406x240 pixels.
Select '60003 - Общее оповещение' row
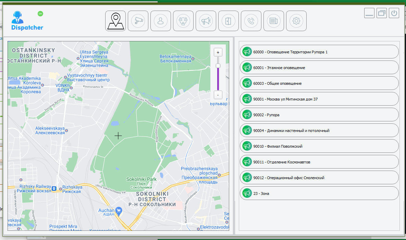pos(319,83)
